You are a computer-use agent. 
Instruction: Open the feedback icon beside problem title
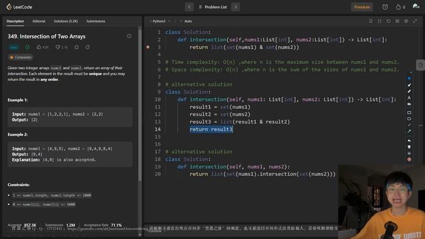coord(129,36)
